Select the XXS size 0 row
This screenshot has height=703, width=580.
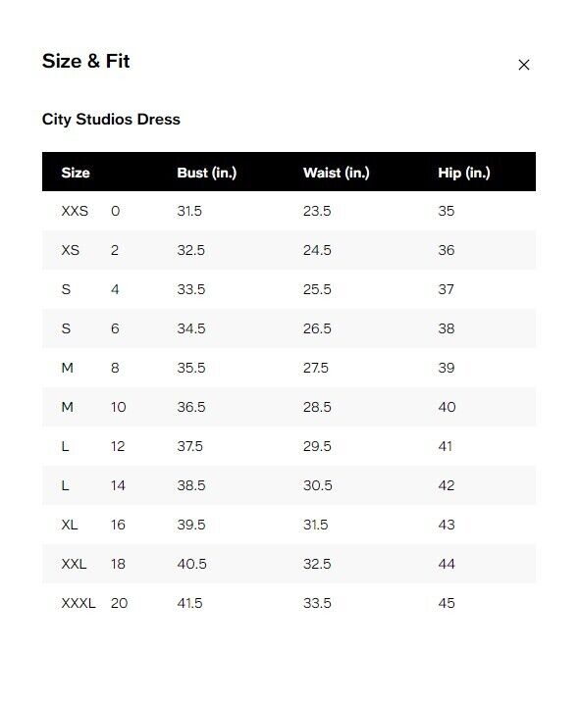tap(289, 211)
